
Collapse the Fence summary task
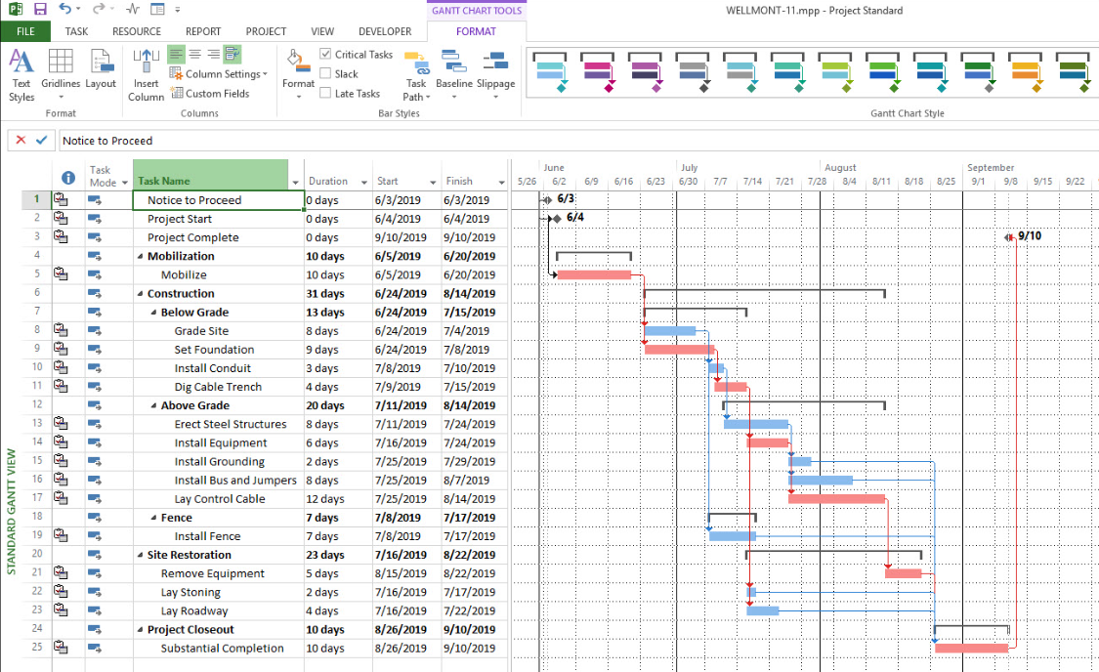click(x=153, y=518)
